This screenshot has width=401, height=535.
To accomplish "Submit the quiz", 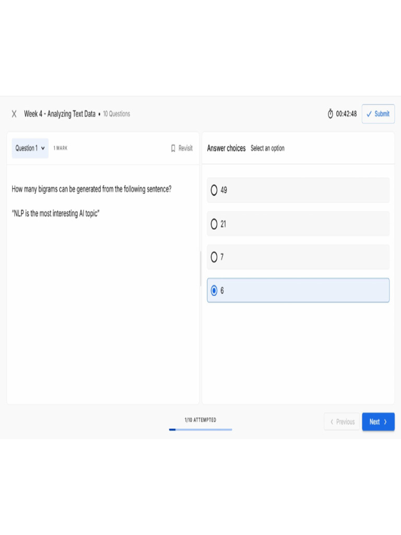I will pos(378,114).
